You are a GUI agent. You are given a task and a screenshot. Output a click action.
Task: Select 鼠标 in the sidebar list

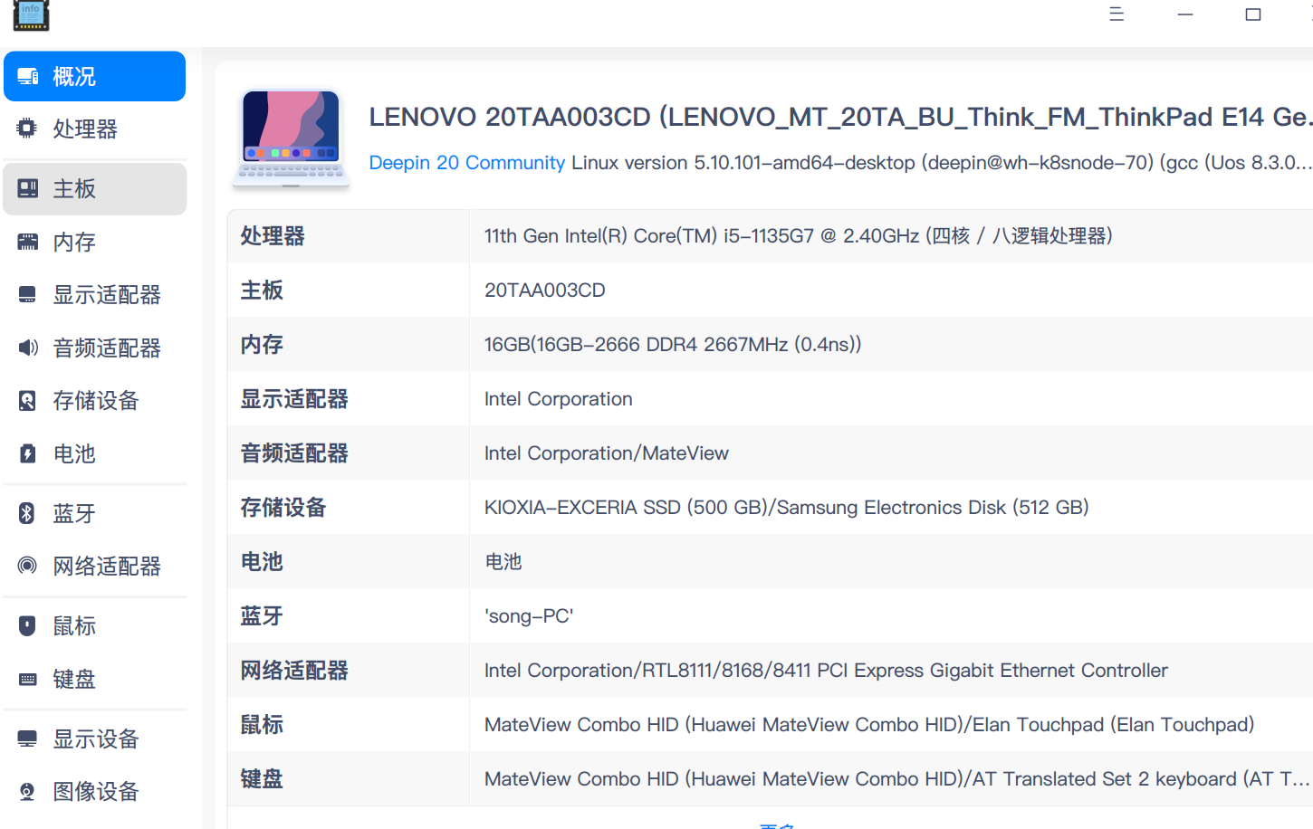point(94,625)
